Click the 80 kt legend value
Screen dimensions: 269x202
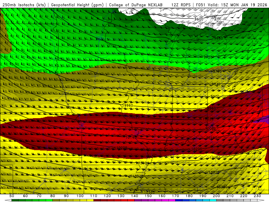(x=53, y=196)
